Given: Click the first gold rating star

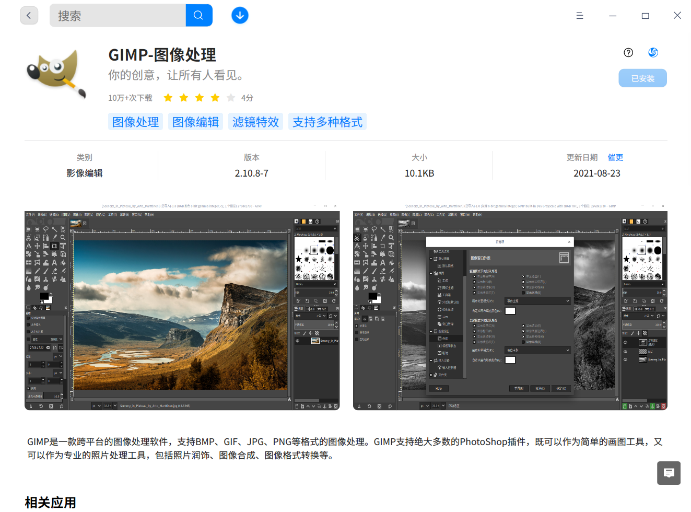Looking at the screenshot, I should point(168,98).
